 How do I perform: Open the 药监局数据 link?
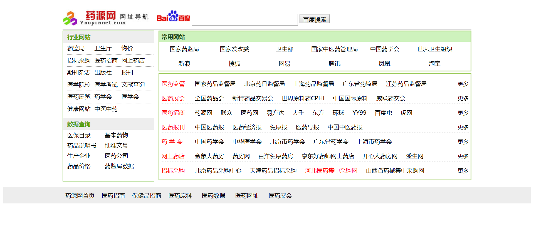tap(119, 166)
